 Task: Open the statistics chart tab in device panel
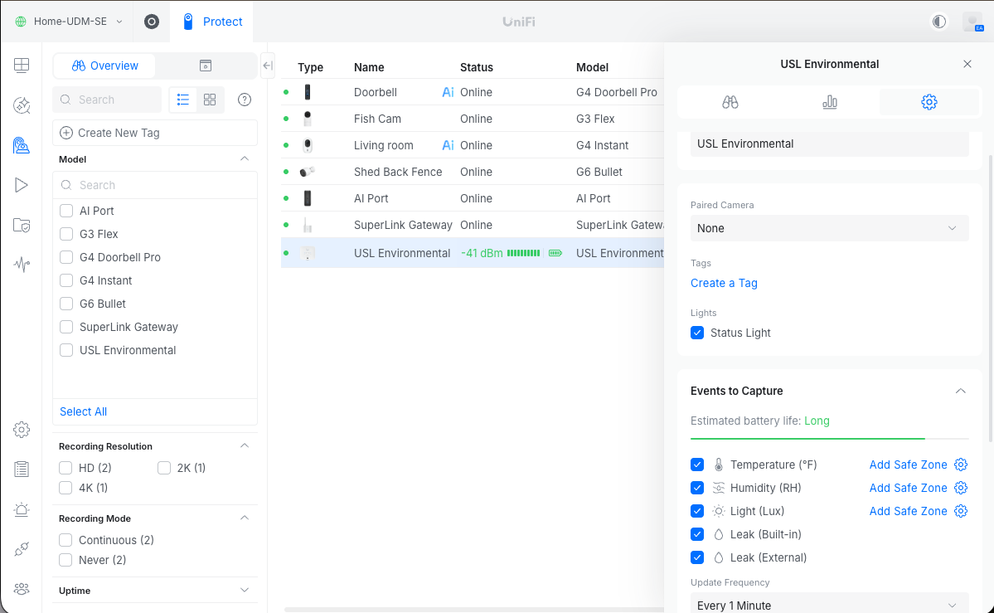(829, 102)
